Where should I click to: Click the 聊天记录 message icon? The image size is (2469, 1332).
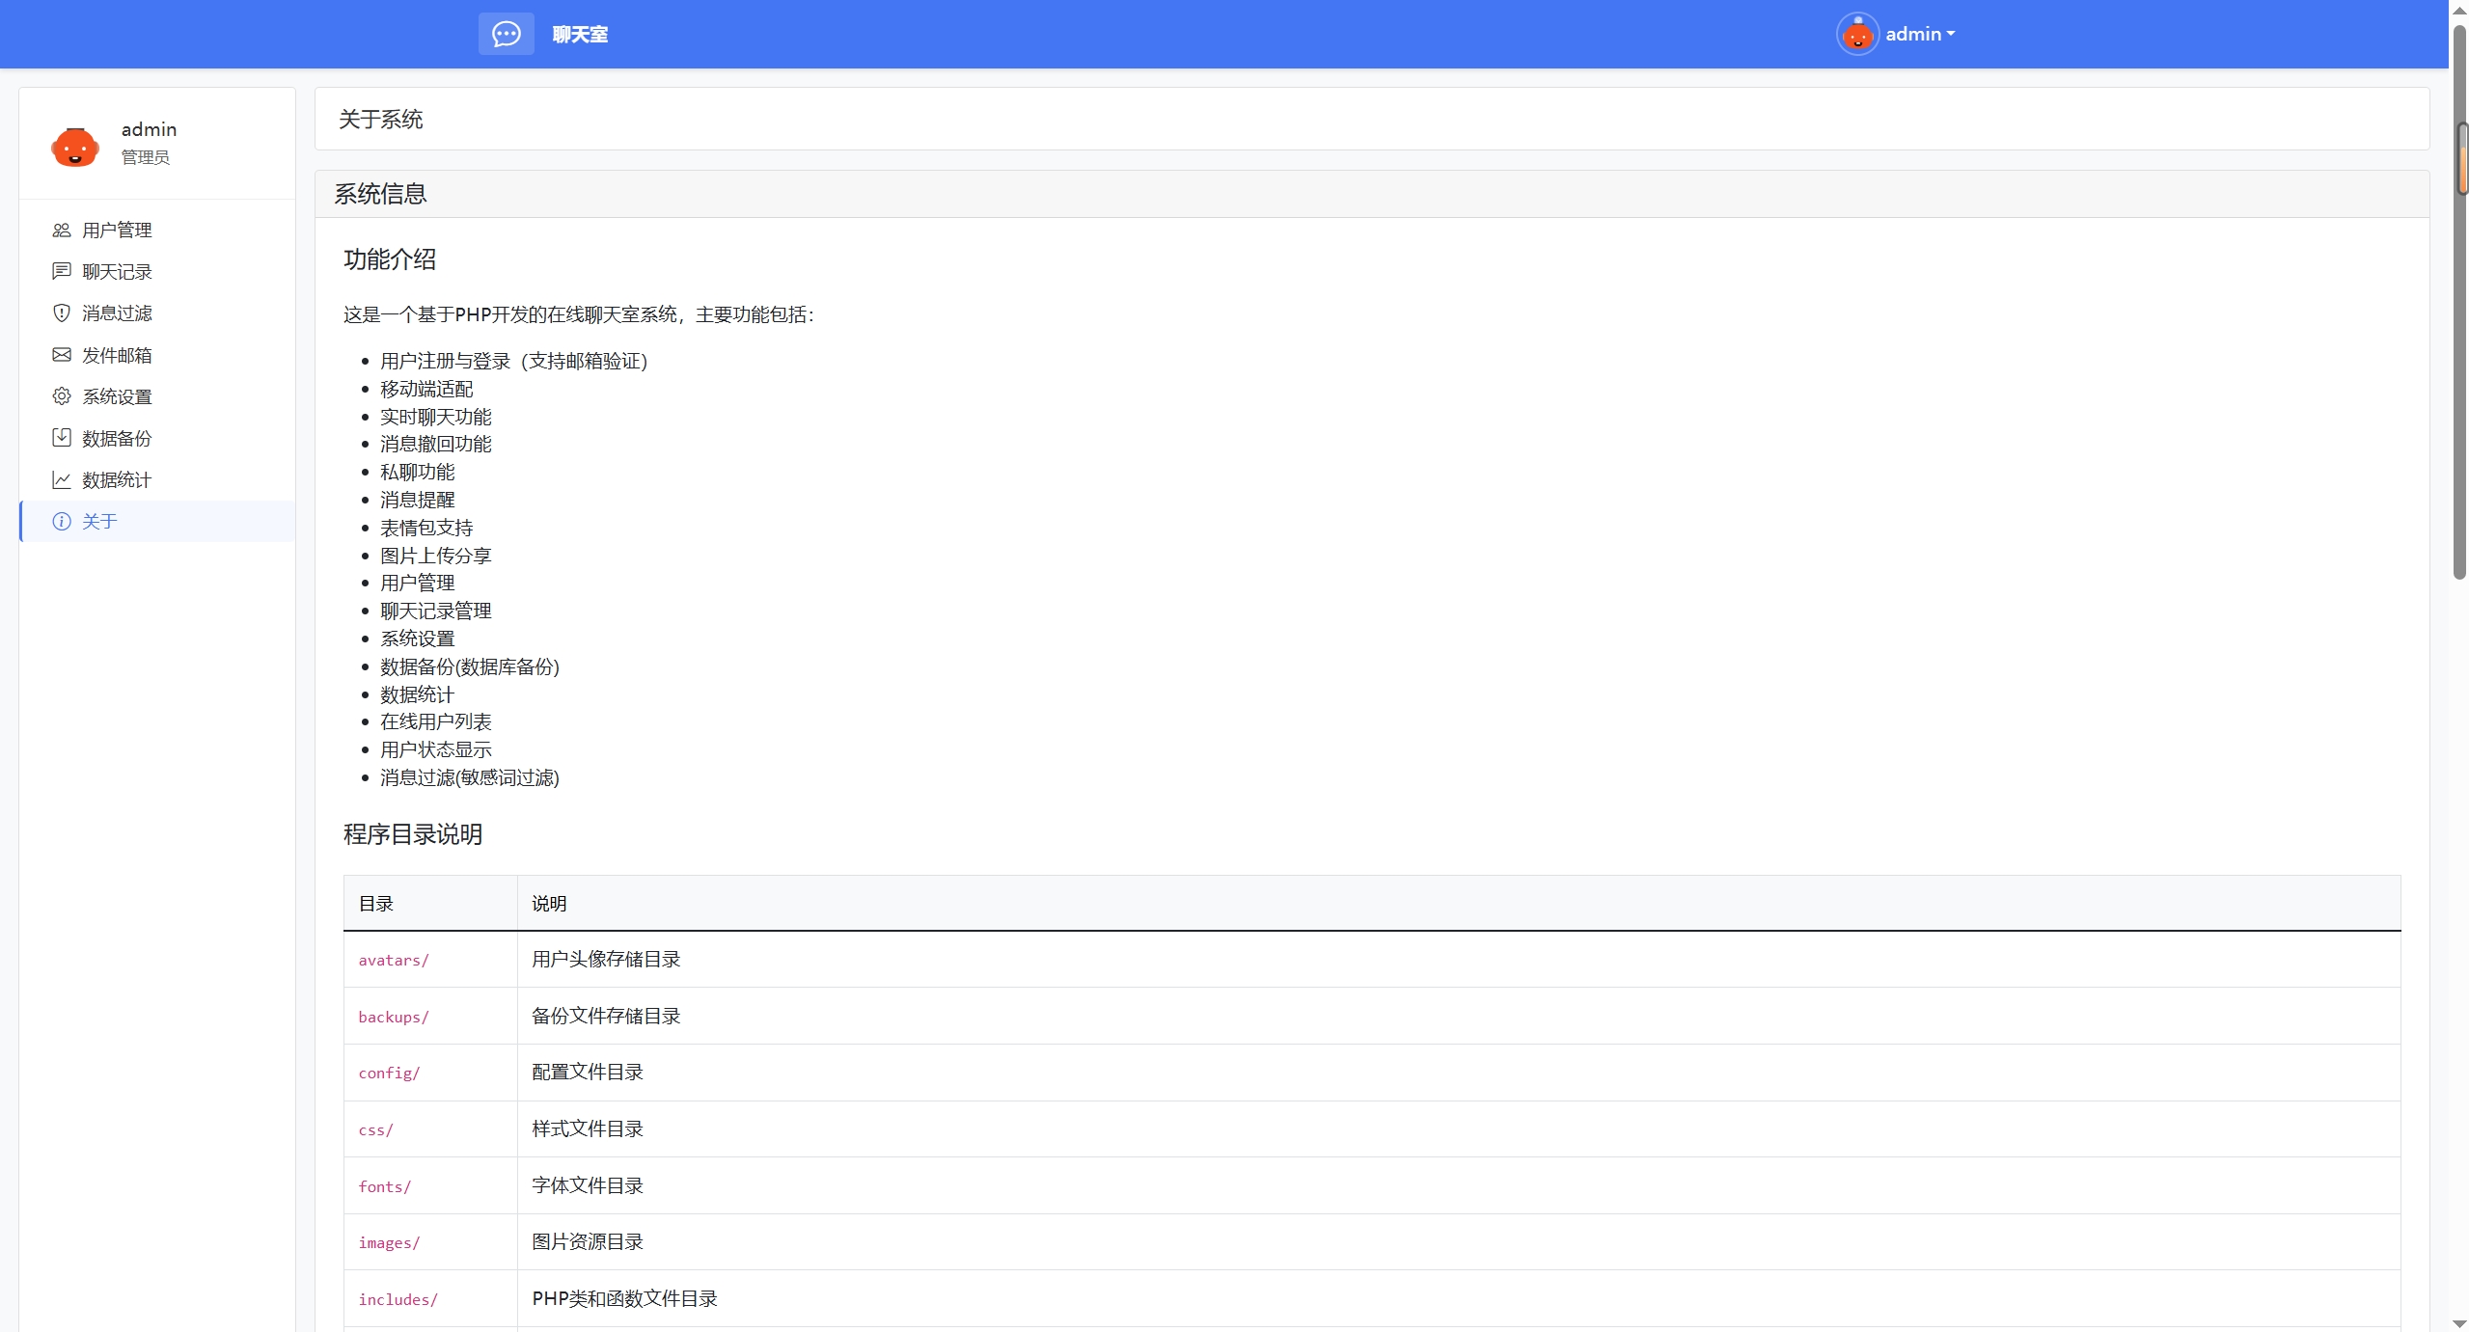coord(62,271)
